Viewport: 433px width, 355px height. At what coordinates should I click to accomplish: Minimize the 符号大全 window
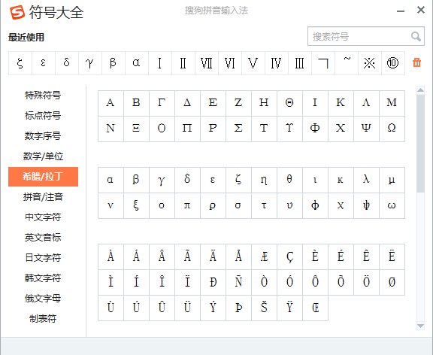(401, 11)
